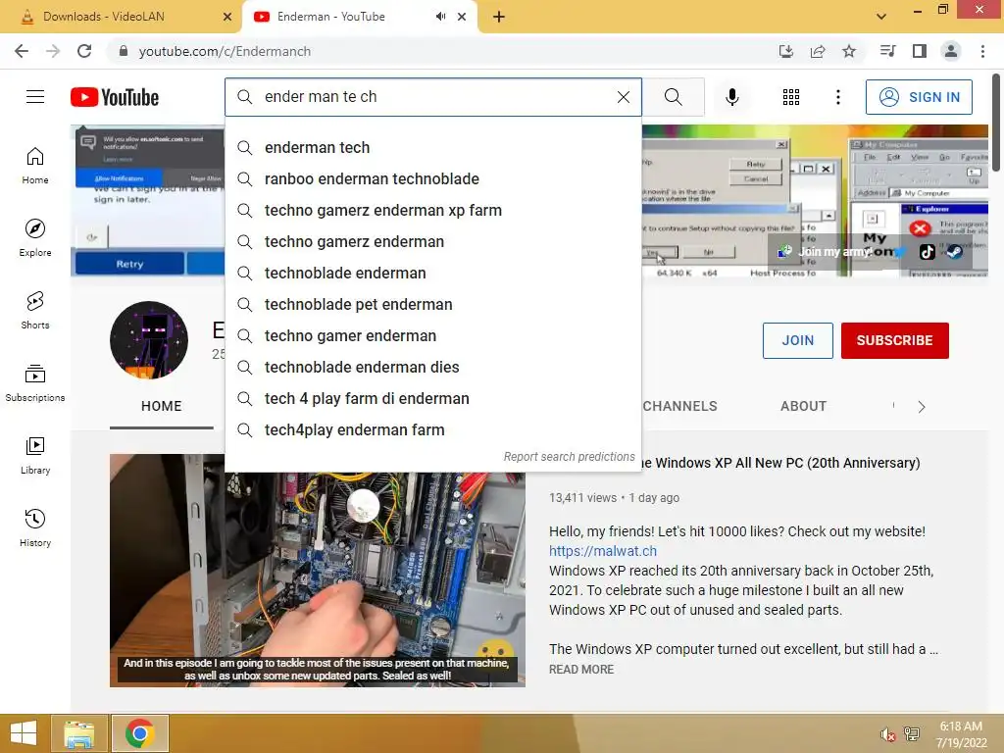Open Shorts in the sidebar
The image size is (1004, 753).
(35, 310)
